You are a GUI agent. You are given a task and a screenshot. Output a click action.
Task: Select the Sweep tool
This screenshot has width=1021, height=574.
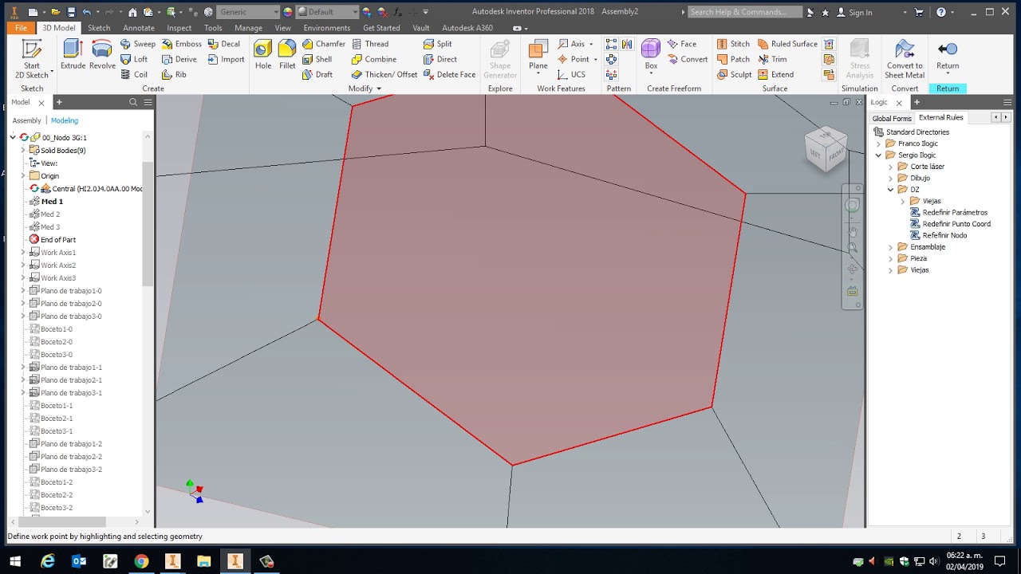138,44
